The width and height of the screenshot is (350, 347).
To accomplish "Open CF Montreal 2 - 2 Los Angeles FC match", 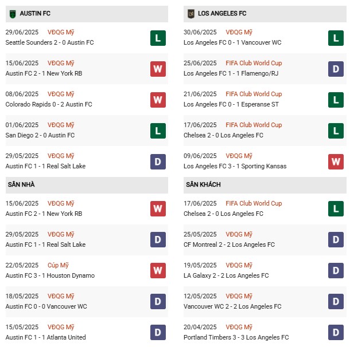I will click(x=229, y=245).
